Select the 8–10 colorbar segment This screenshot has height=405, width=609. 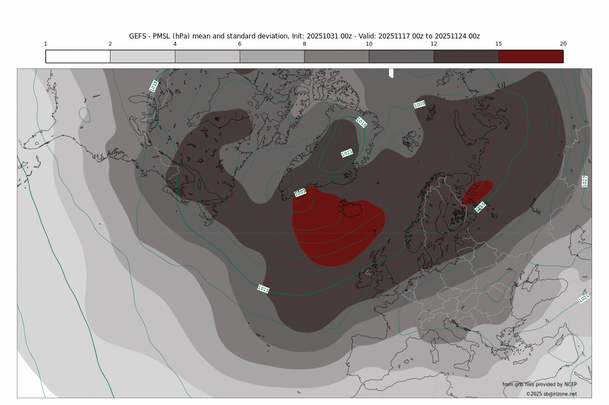(x=337, y=56)
